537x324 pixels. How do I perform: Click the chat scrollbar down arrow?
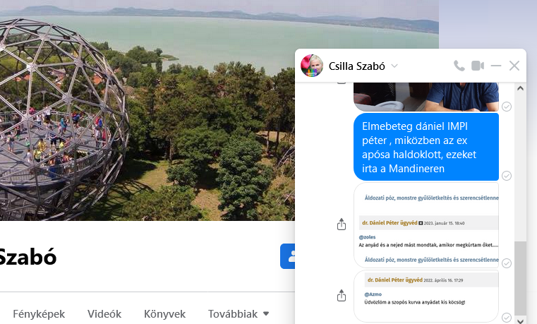coord(520,320)
